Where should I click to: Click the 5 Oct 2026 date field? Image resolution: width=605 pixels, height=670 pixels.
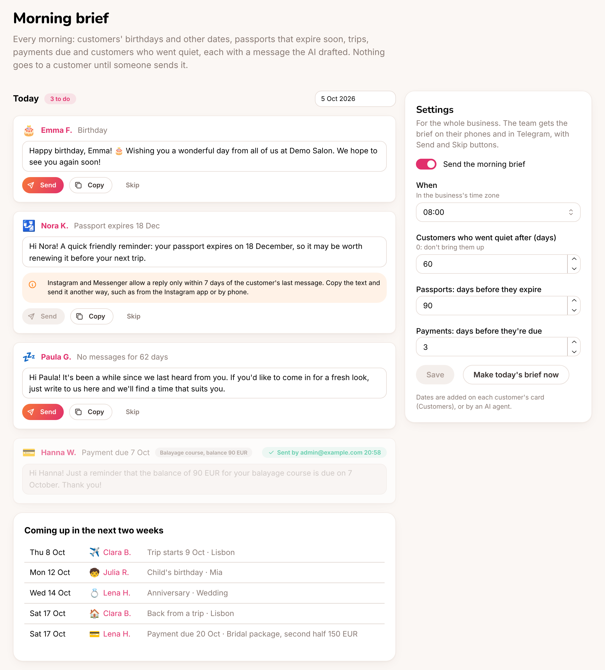click(x=355, y=99)
